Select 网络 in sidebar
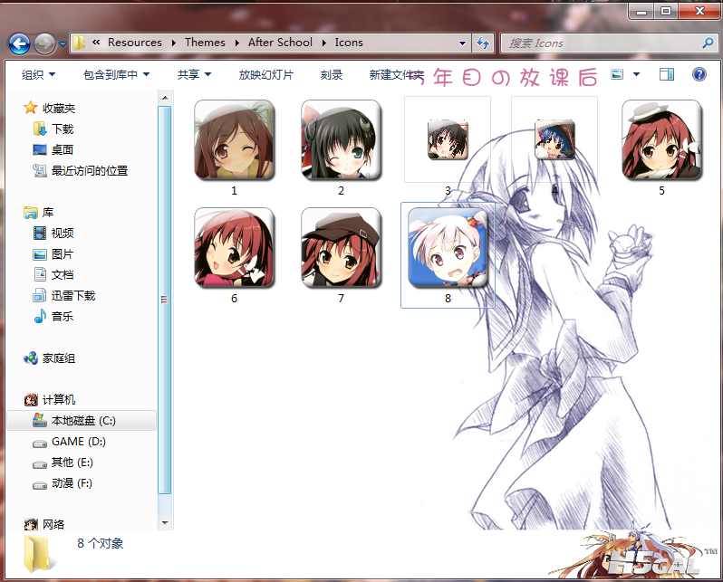 44,524
